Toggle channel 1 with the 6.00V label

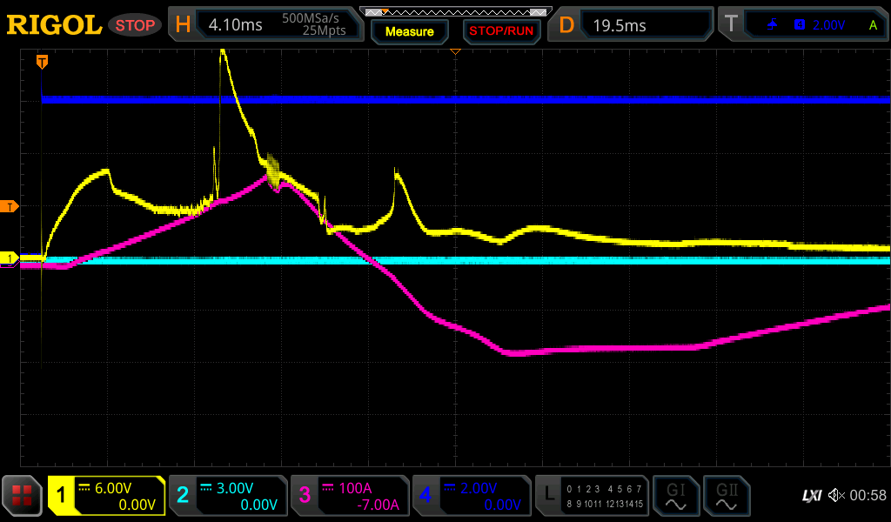pyautogui.click(x=106, y=496)
